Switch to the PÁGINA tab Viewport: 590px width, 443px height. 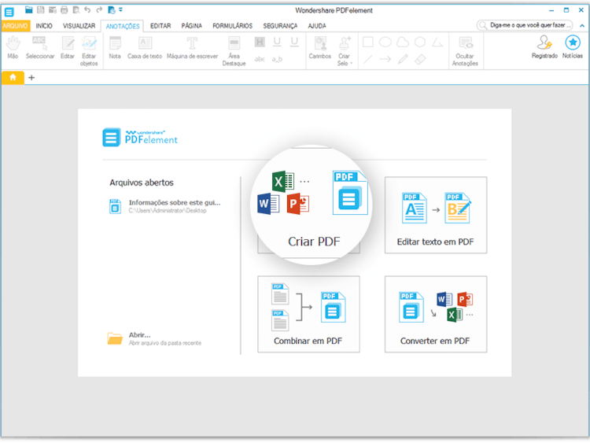[191, 26]
